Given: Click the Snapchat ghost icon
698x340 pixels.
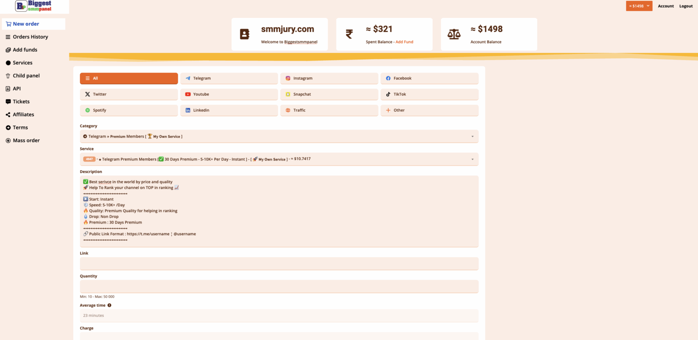Looking at the screenshot, I should click(x=288, y=94).
